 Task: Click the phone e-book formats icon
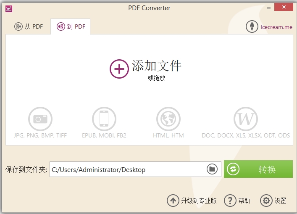click(104, 119)
